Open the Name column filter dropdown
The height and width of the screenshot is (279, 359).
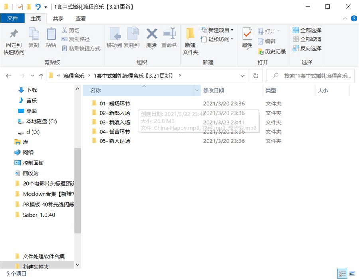197,90
